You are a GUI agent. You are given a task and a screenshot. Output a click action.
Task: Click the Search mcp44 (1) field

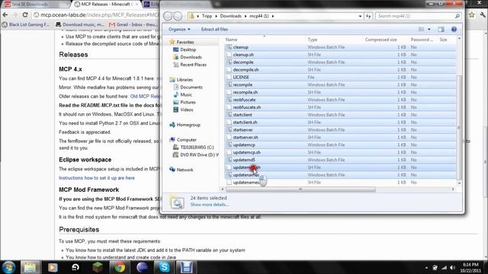click(418, 16)
